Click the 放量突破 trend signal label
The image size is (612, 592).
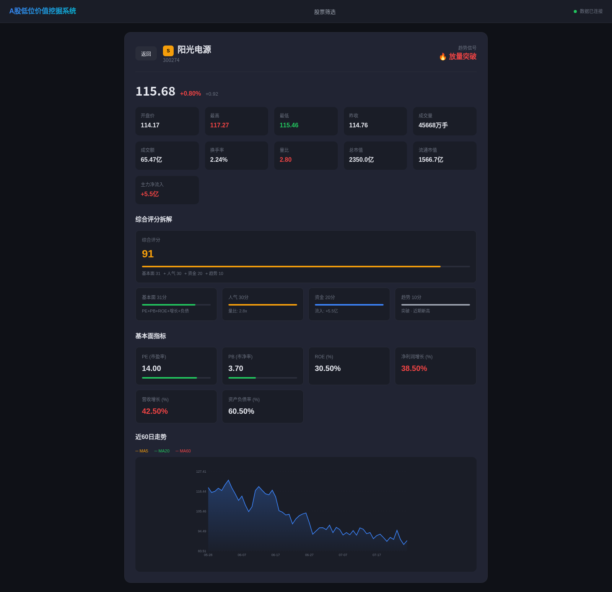click(462, 57)
